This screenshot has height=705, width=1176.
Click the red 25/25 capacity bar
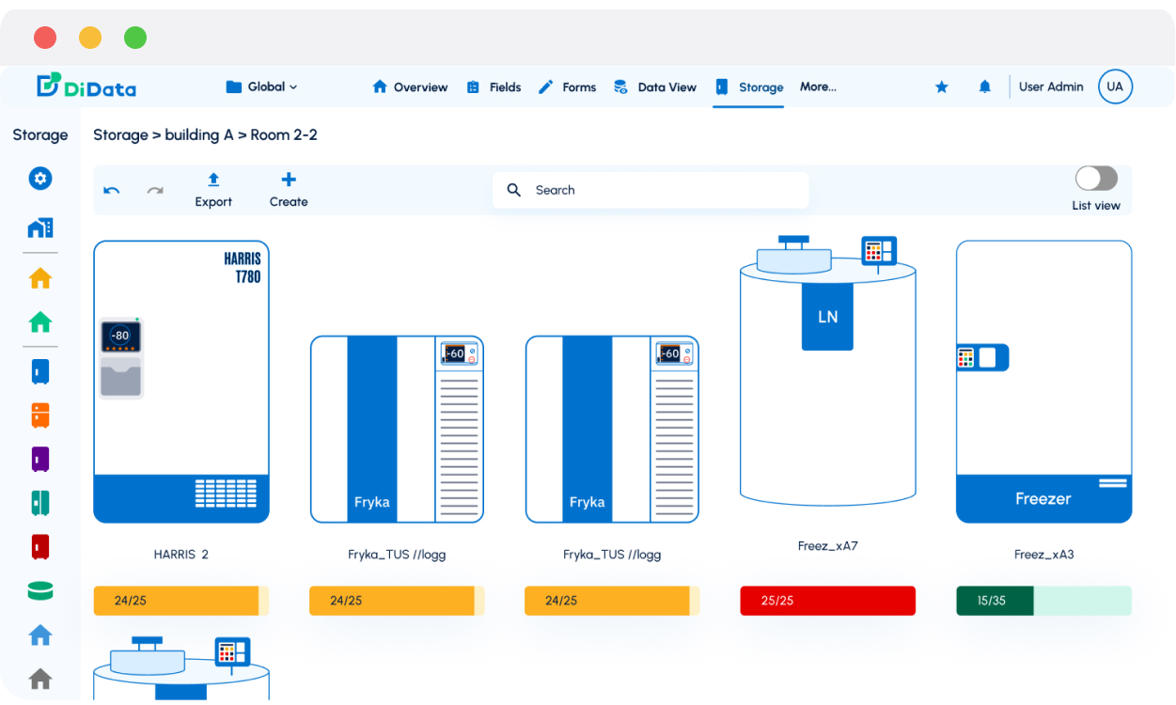(x=827, y=601)
